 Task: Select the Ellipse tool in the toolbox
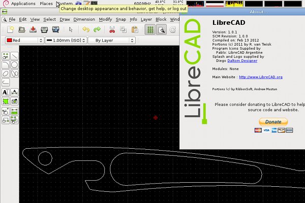click(6, 74)
